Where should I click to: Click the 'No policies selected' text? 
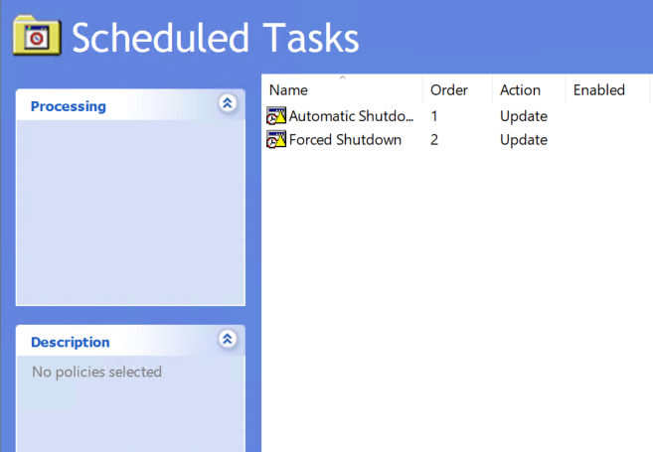(x=96, y=373)
